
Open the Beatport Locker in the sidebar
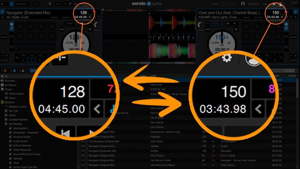[18, 107]
